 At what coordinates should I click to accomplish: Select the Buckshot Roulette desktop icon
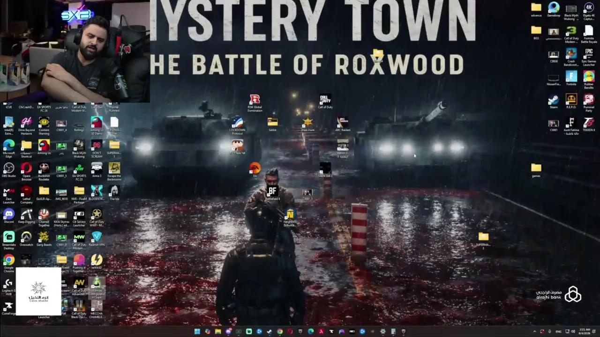pyautogui.click(x=44, y=170)
